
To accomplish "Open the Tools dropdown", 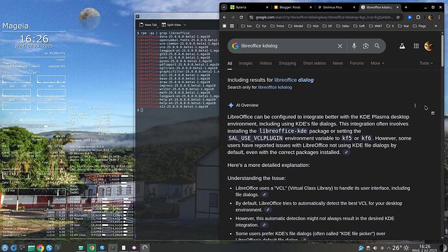I will (x=426, y=64).
